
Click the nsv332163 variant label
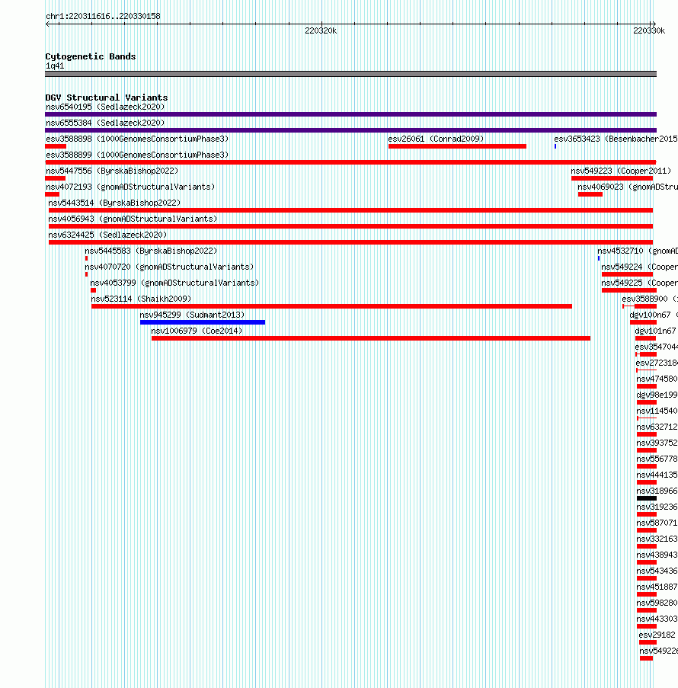657,539
